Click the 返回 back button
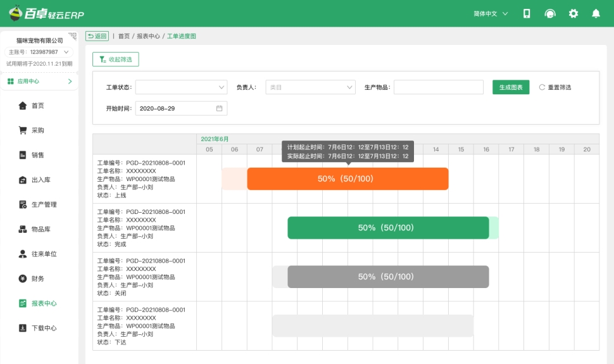 pyautogui.click(x=97, y=36)
